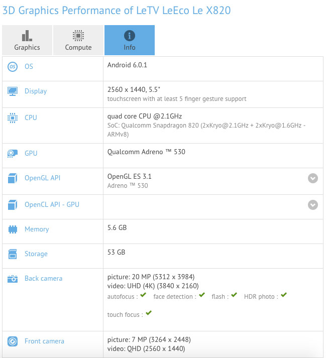The width and height of the screenshot is (326, 358).
Task: Click the OS label link
Action: (29, 66)
